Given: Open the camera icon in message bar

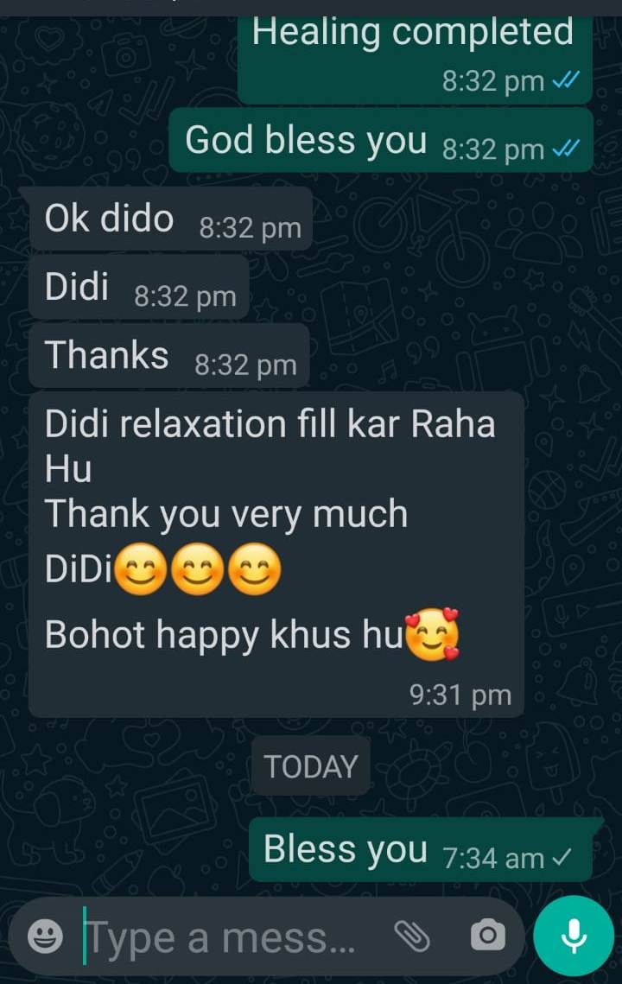Looking at the screenshot, I should pyautogui.click(x=488, y=936).
